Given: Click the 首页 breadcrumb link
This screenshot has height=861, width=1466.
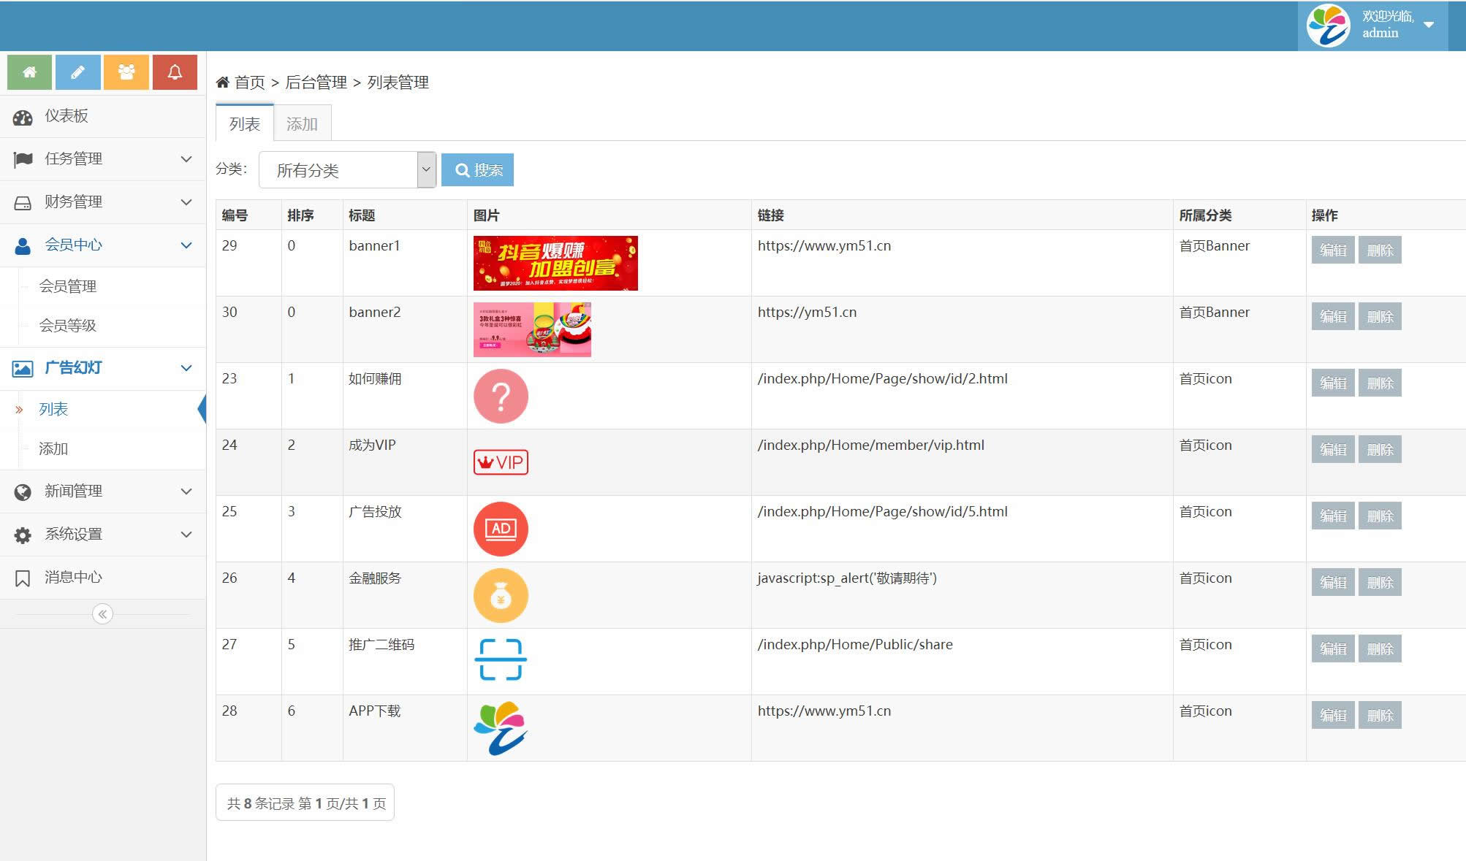Looking at the screenshot, I should 250,83.
